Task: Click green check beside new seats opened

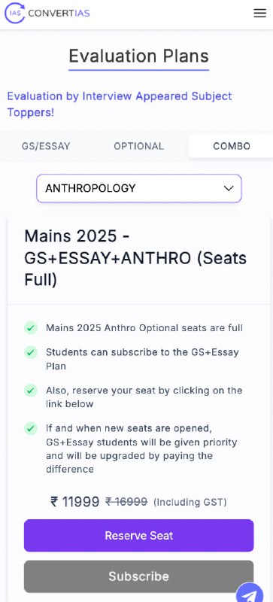Action: tap(31, 428)
